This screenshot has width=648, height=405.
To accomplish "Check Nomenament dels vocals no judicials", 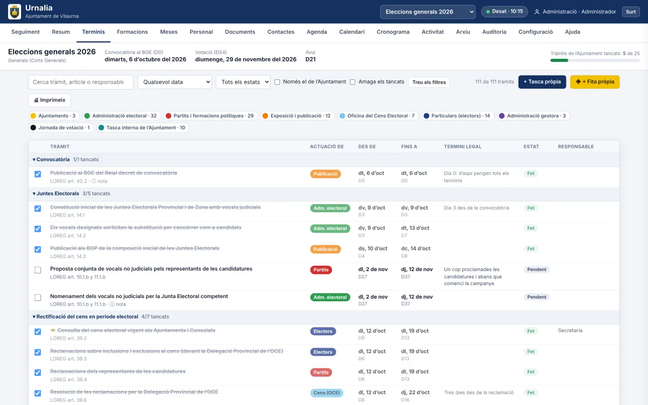I will [x=38, y=298].
